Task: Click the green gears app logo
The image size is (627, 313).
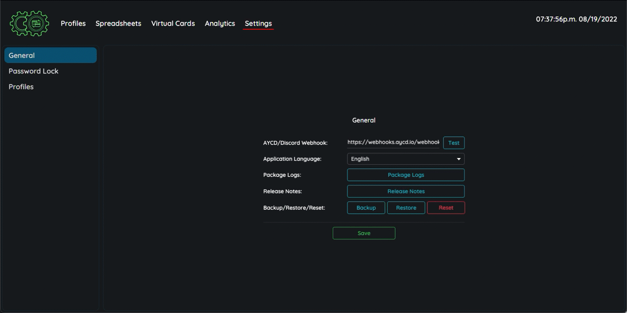Action: (x=29, y=23)
